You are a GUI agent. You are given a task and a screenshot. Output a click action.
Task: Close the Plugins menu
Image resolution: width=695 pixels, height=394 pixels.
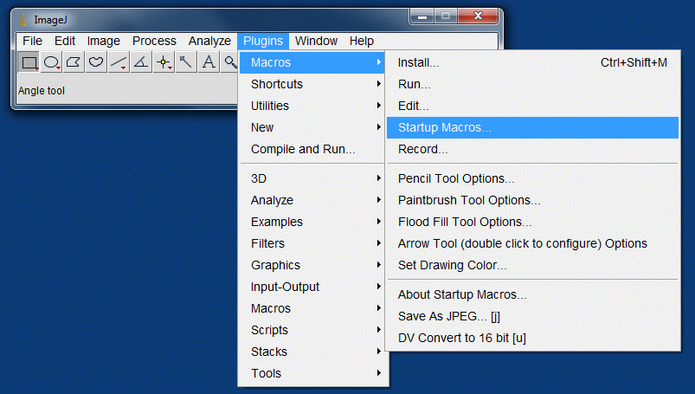(263, 41)
